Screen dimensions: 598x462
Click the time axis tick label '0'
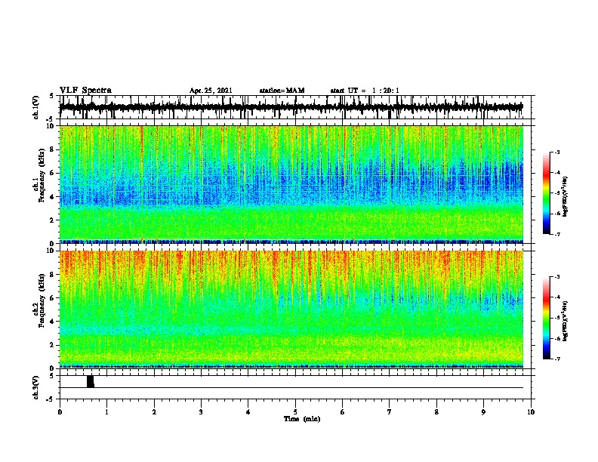[x=60, y=412]
